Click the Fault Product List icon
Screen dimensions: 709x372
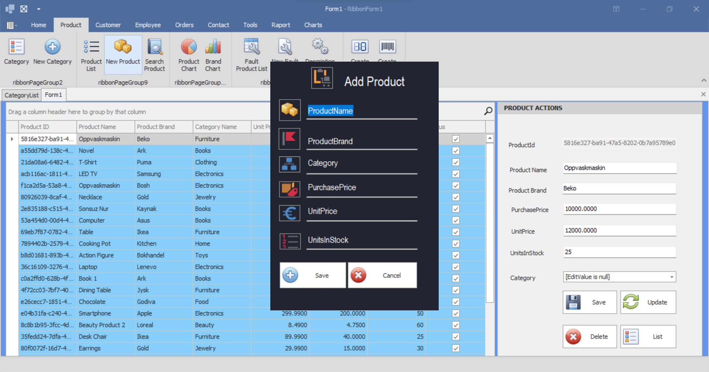point(251,47)
